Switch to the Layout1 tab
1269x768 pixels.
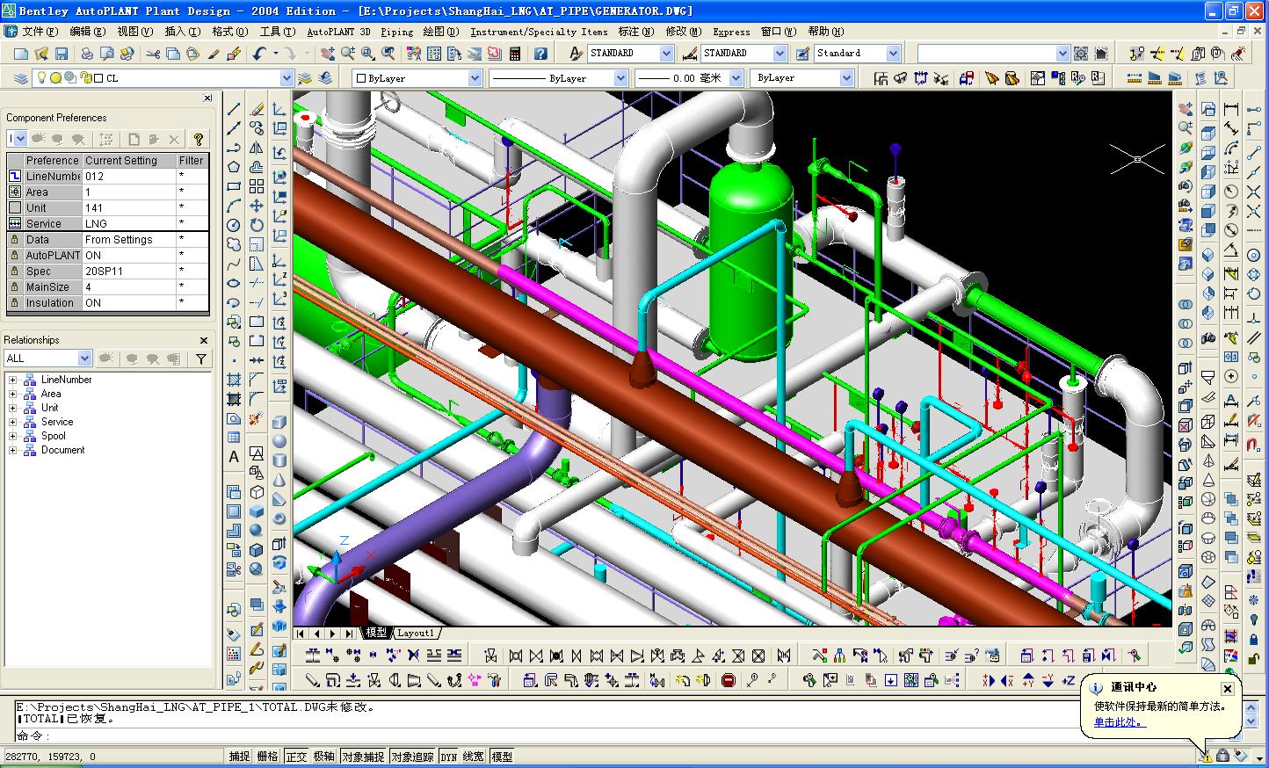tap(415, 633)
